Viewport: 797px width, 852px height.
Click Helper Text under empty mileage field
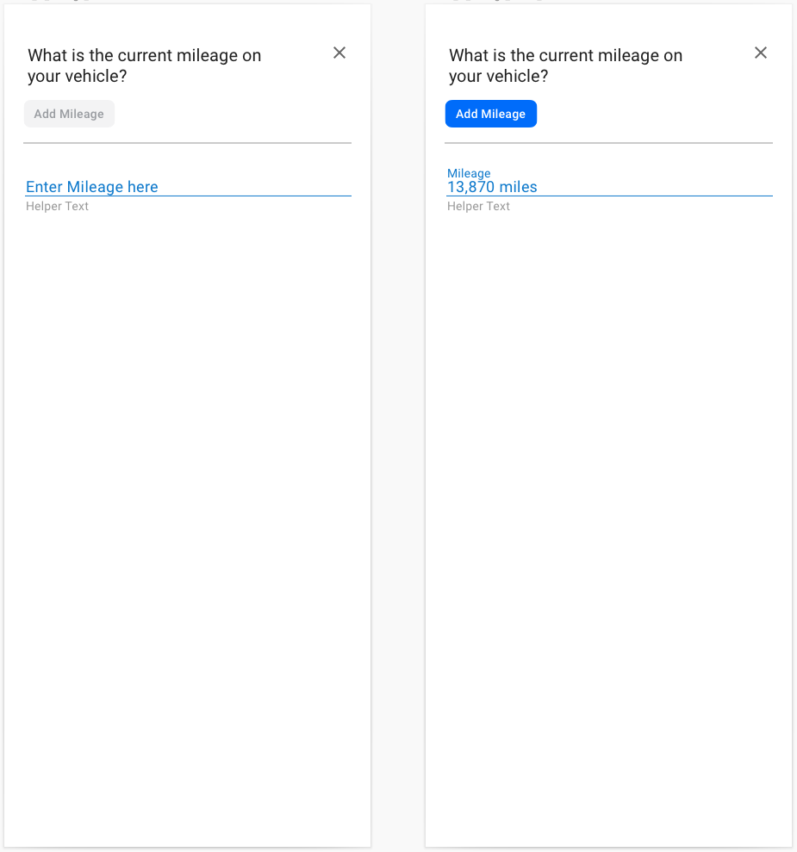[57, 207]
